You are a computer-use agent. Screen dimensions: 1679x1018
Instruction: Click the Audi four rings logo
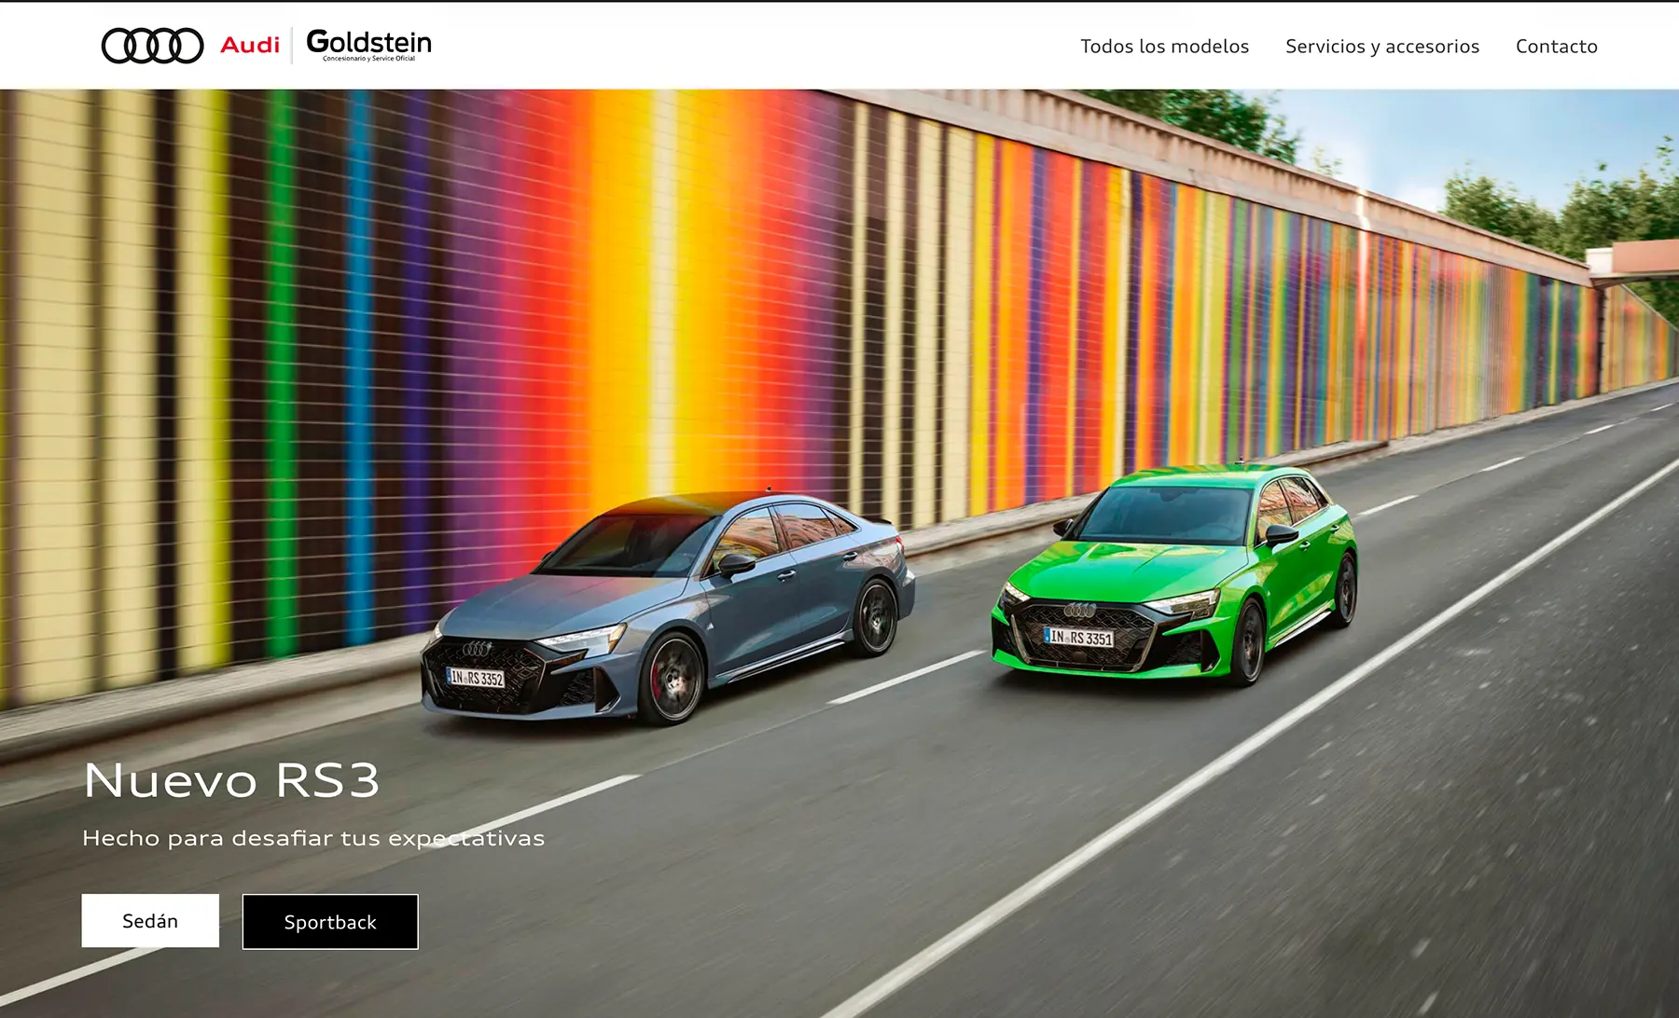pyautogui.click(x=152, y=46)
